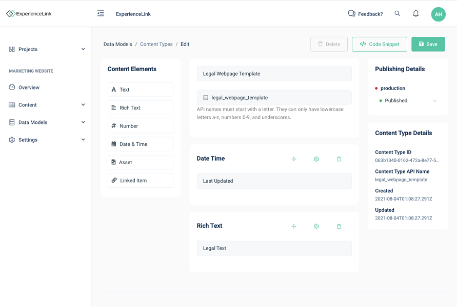Collapse the sidebar with the menu fold icon
Viewport: 457px width, 307px height.
coord(101,14)
